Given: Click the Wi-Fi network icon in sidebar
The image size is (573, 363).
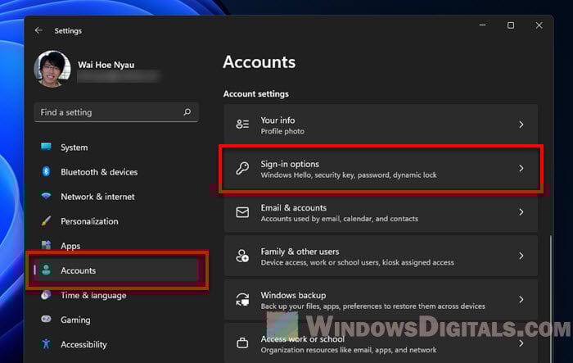Looking at the screenshot, I should (46, 196).
